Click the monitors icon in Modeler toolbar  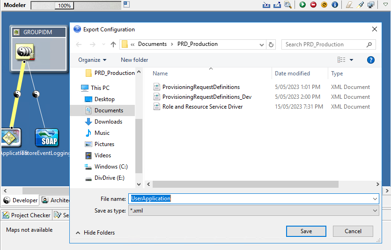tap(371, 5)
